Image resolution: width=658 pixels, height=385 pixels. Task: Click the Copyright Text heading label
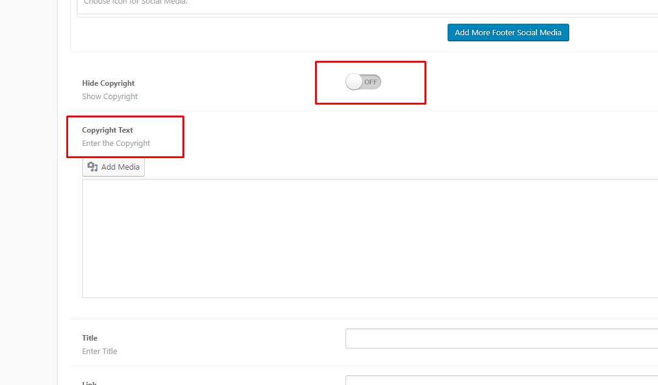coord(108,130)
